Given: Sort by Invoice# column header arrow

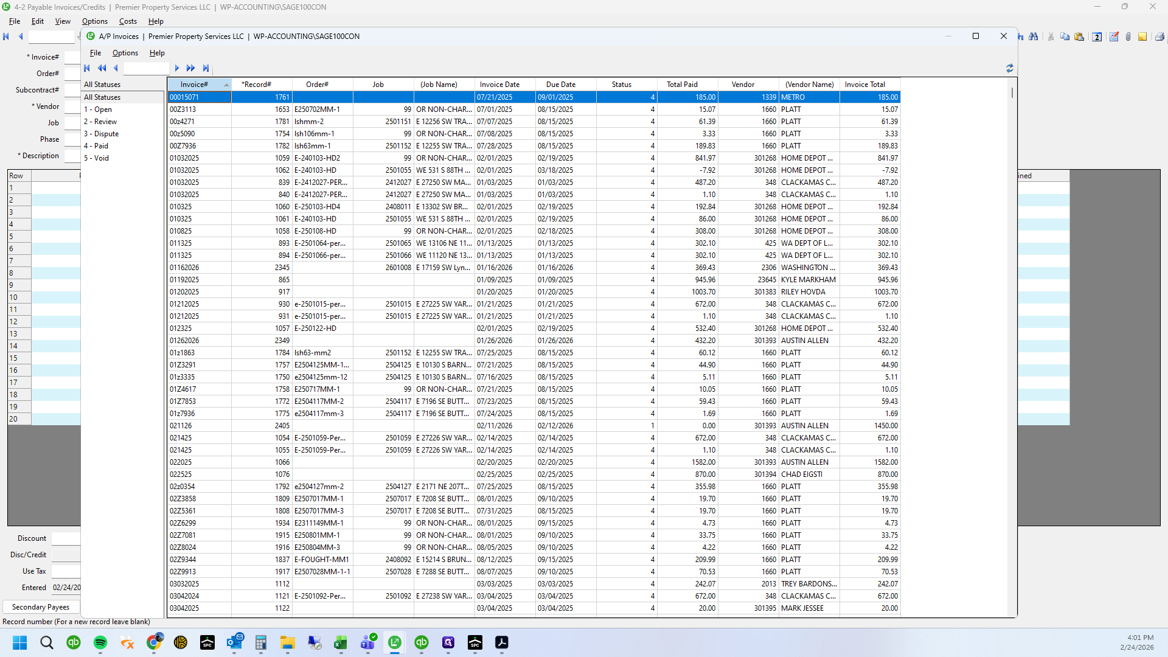Looking at the screenshot, I should [226, 85].
